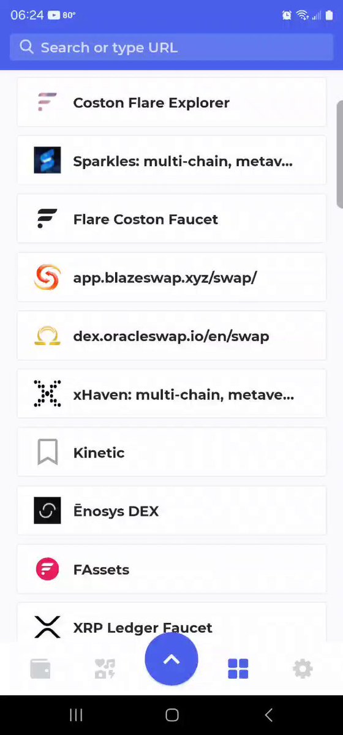
Task: Select the Flare Coston Faucet logo
Action: pyautogui.click(x=47, y=219)
